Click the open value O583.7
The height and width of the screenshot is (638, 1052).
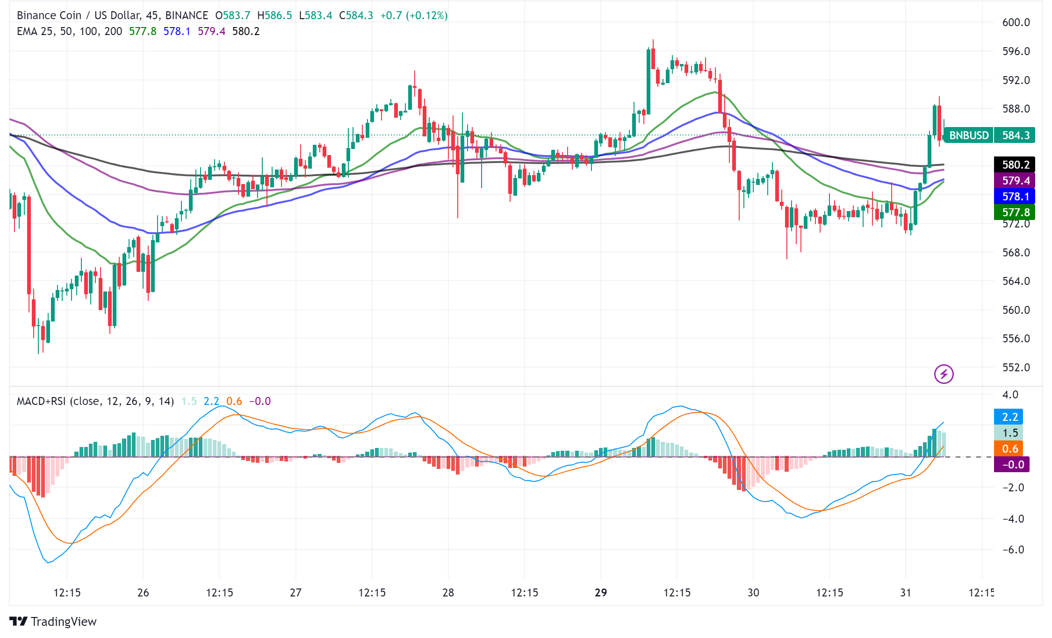pos(232,15)
